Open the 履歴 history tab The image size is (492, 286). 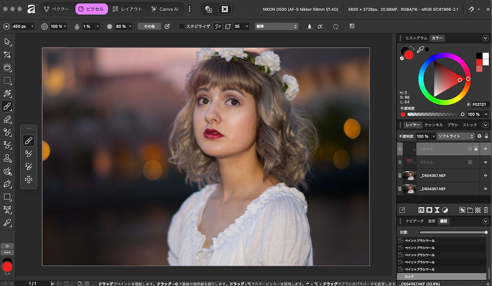point(443,221)
